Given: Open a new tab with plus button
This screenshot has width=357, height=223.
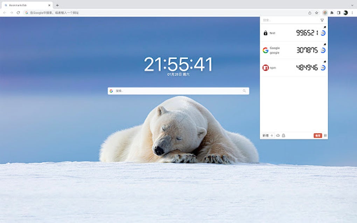Looking at the screenshot, I should click(57, 5).
